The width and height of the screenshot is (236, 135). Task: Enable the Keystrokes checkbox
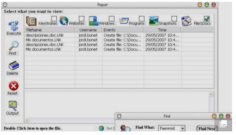point(54,19)
